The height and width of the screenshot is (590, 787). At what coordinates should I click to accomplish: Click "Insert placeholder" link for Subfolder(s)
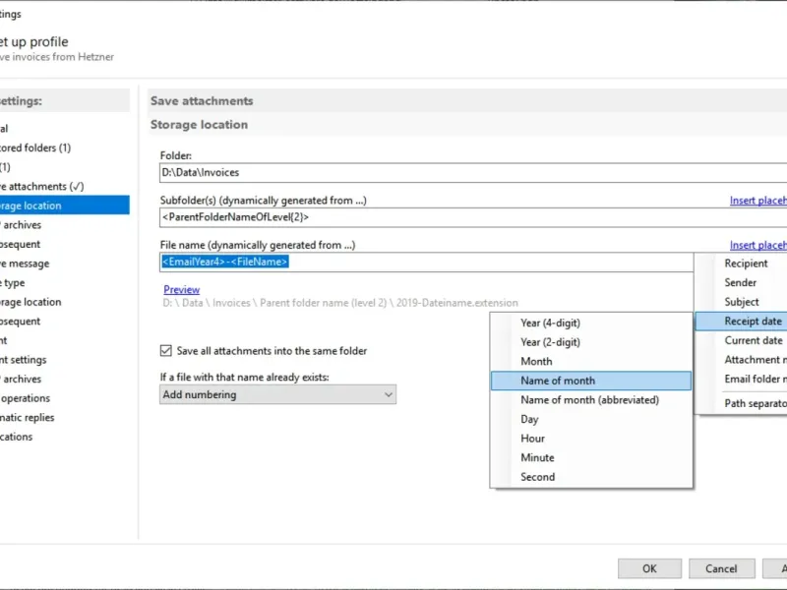(x=757, y=201)
